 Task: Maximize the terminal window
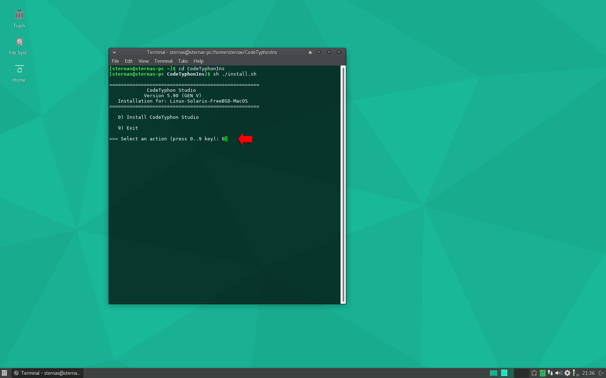pos(329,52)
